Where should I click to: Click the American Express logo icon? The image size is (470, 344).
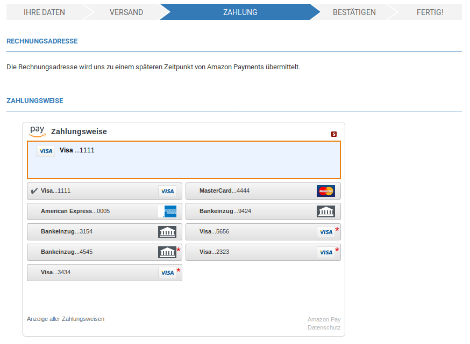167,211
